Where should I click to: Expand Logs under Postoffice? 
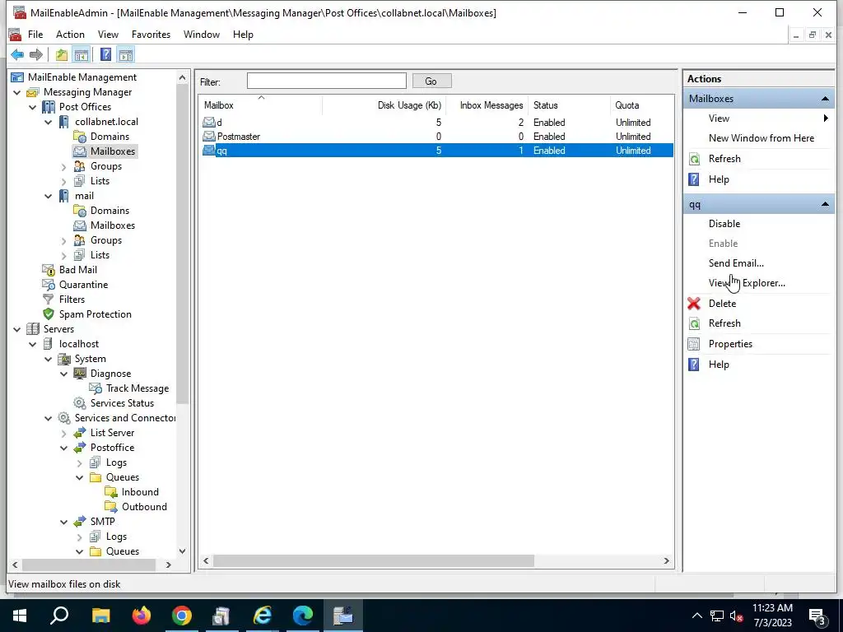[x=80, y=462]
